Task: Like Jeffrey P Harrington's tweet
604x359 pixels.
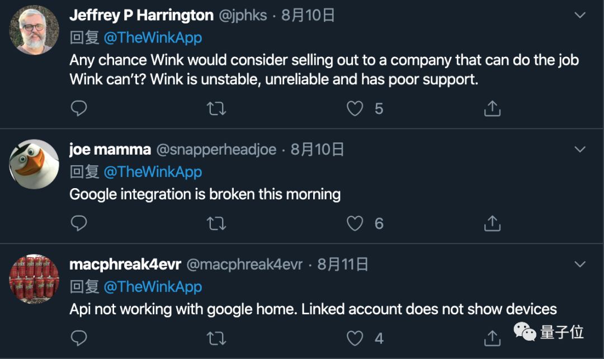Action: click(355, 108)
